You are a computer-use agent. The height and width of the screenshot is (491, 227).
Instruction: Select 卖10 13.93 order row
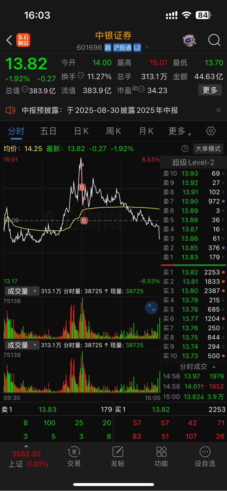point(194,174)
